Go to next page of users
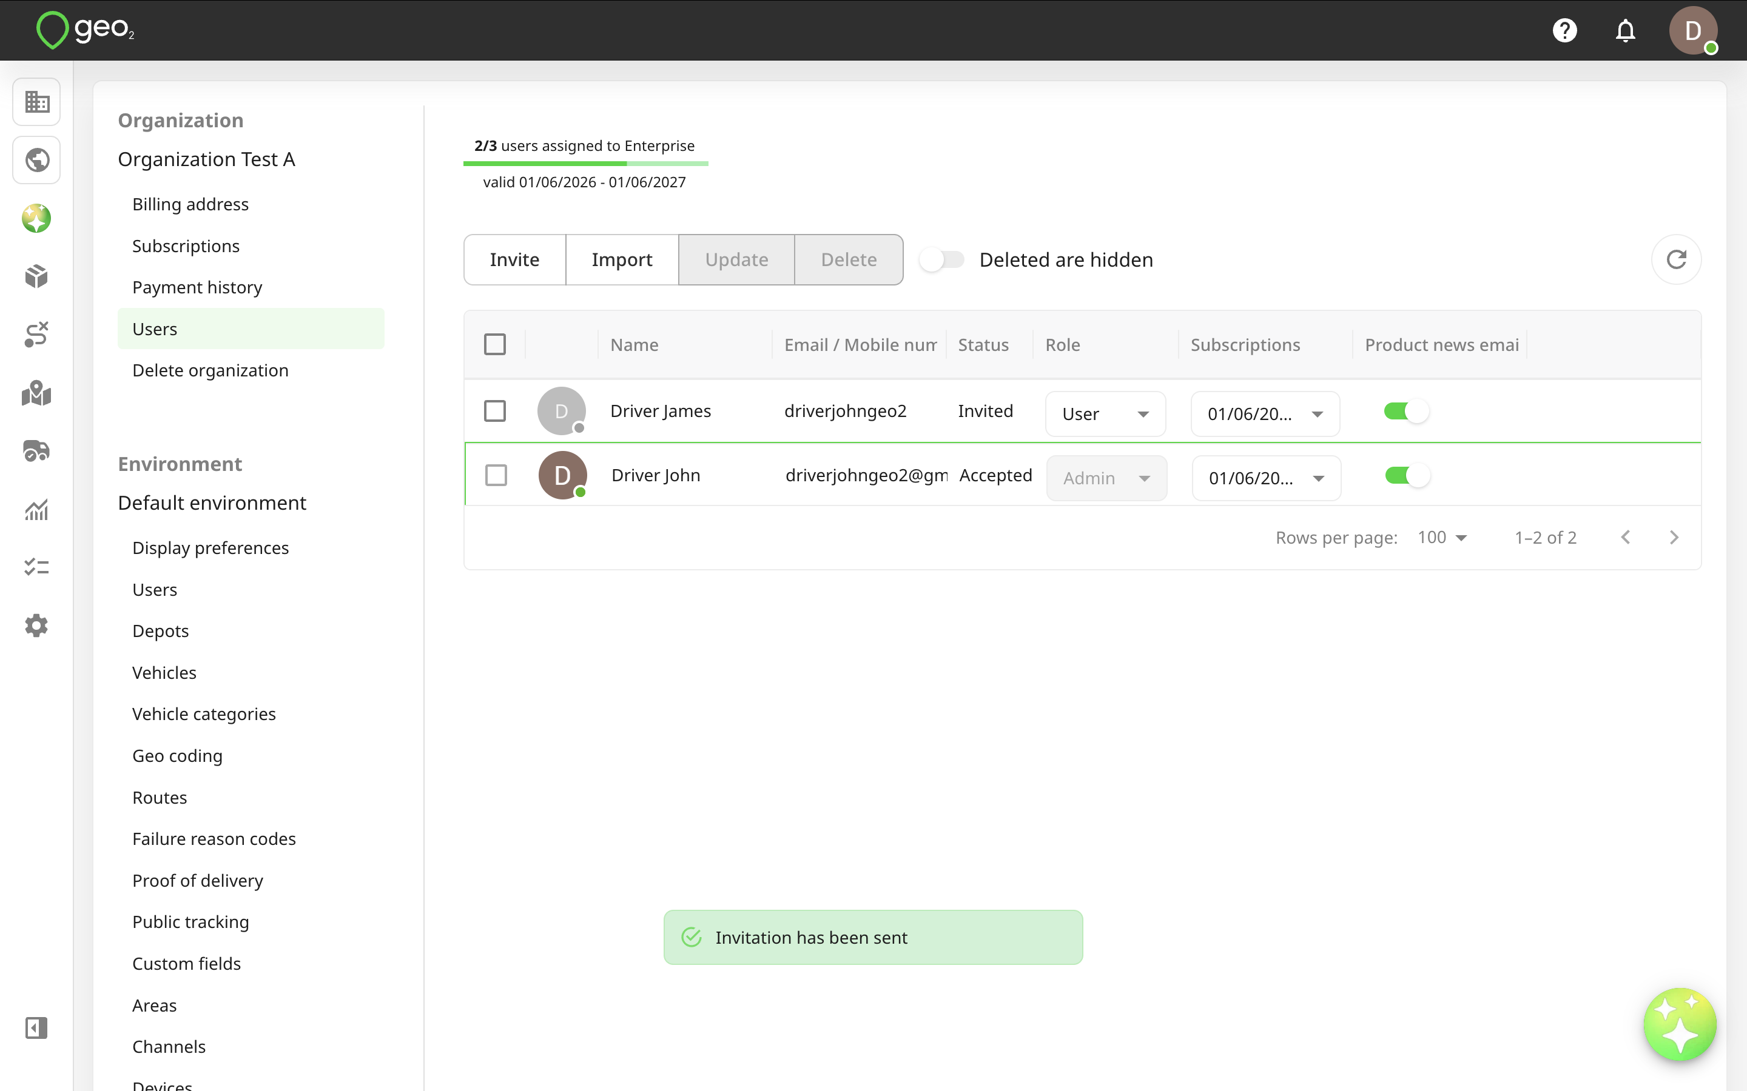The height and width of the screenshot is (1091, 1747). [1674, 538]
